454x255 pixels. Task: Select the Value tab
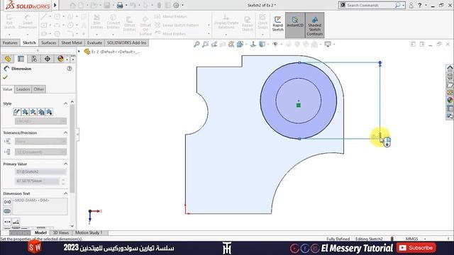8,89
